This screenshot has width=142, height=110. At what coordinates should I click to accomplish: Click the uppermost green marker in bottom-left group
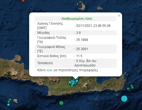pyautogui.click(x=10, y=99)
